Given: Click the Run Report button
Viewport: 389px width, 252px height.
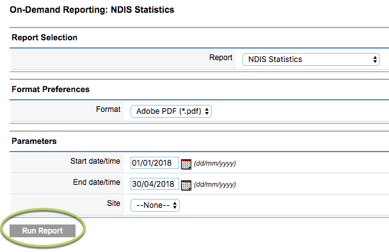Looking at the screenshot, I should (42, 231).
